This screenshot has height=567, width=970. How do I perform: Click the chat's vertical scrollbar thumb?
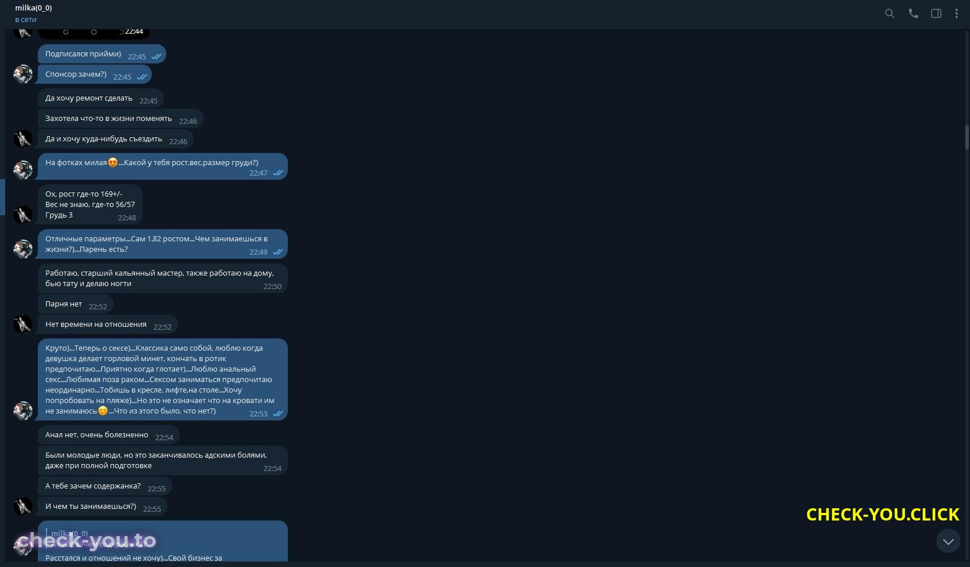coord(967,137)
